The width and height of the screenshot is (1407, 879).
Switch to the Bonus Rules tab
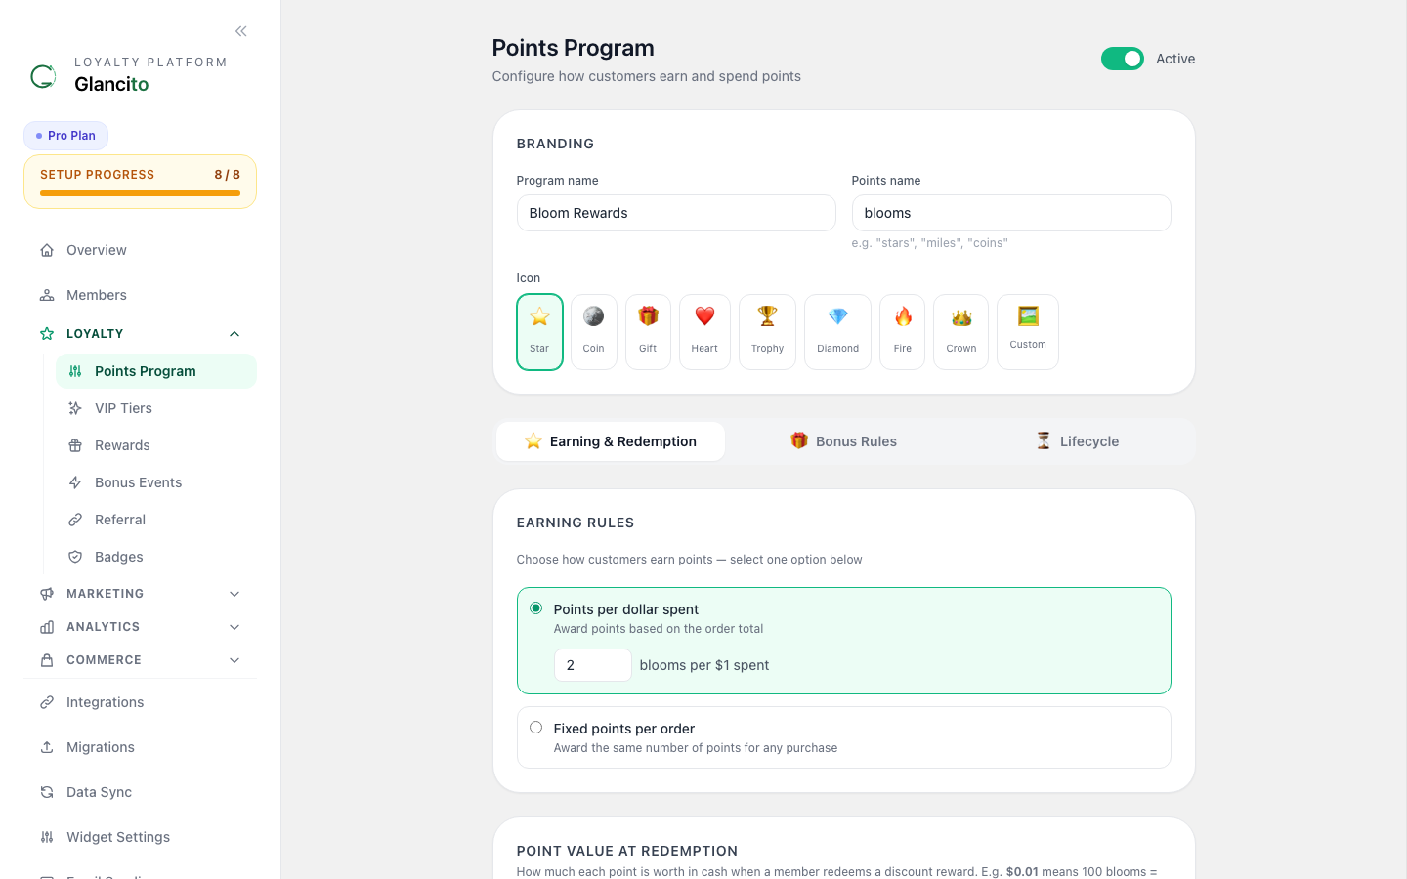click(x=843, y=441)
